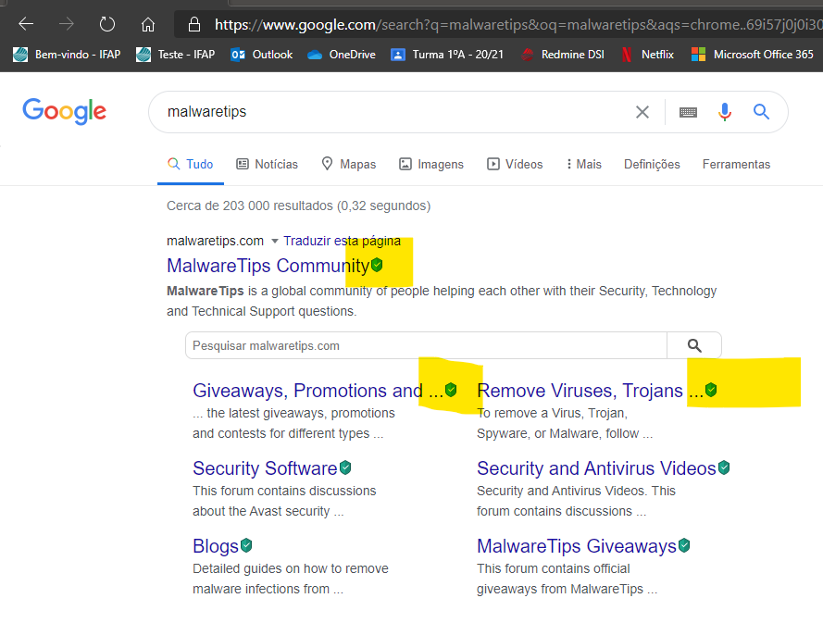
Task: Click the shield badge beside MalwareTips Giveaways
Action: [684, 545]
